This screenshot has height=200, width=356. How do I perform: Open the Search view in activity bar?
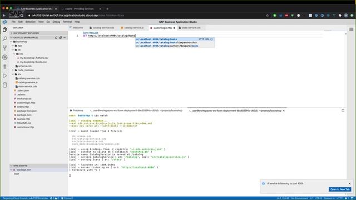5,39
